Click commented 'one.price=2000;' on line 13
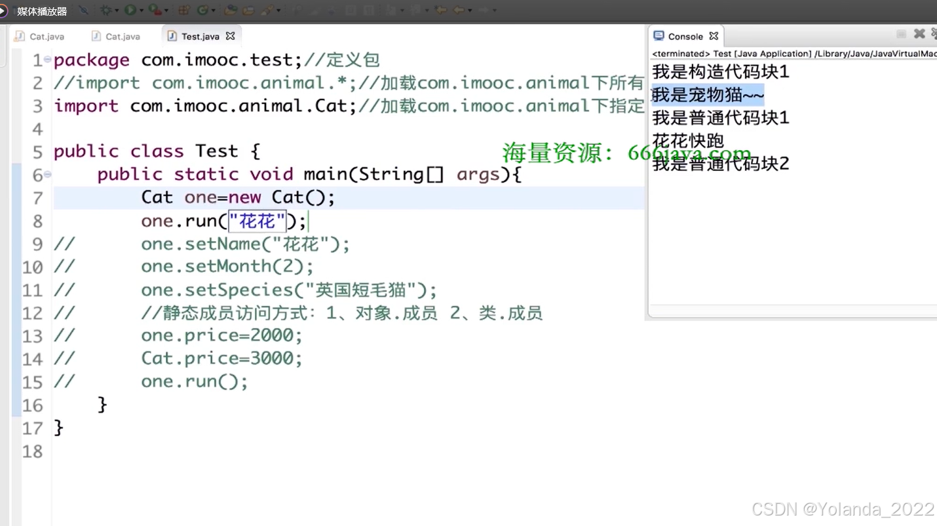The width and height of the screenshot is (937, 526). tap(222, 336)
